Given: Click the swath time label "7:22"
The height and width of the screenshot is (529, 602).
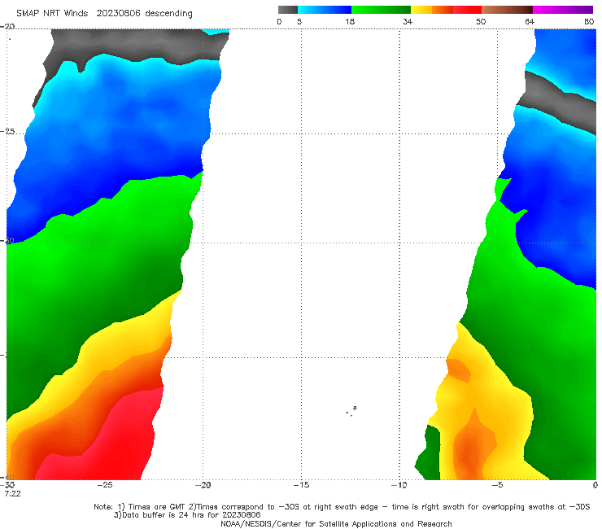Looking at the screenshot, I should 13,493.
